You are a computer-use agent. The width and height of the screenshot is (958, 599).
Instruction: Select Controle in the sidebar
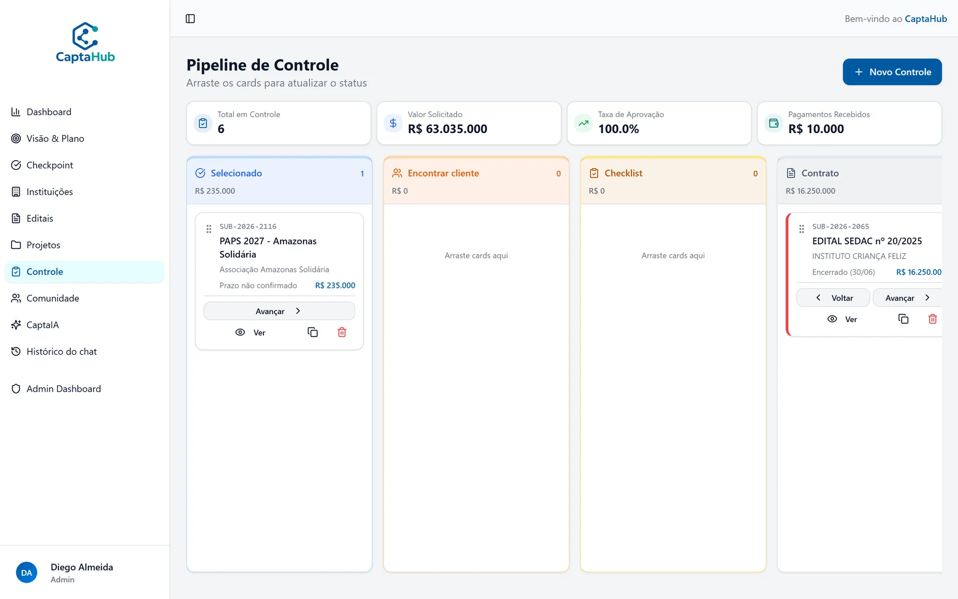[x=85, y=272]
